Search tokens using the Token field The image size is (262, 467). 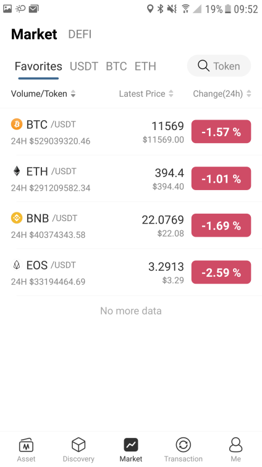(x=219, y=66)
